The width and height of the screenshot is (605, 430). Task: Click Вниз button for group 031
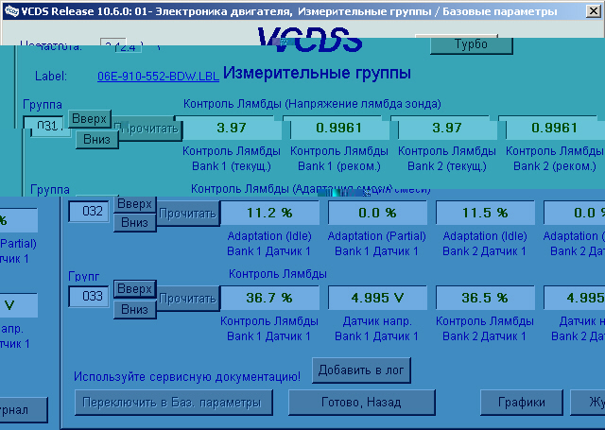(96, 139)
